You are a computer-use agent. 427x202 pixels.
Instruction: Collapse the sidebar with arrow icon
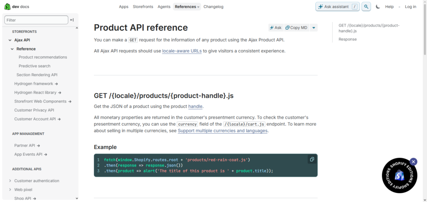pos(72,20)
